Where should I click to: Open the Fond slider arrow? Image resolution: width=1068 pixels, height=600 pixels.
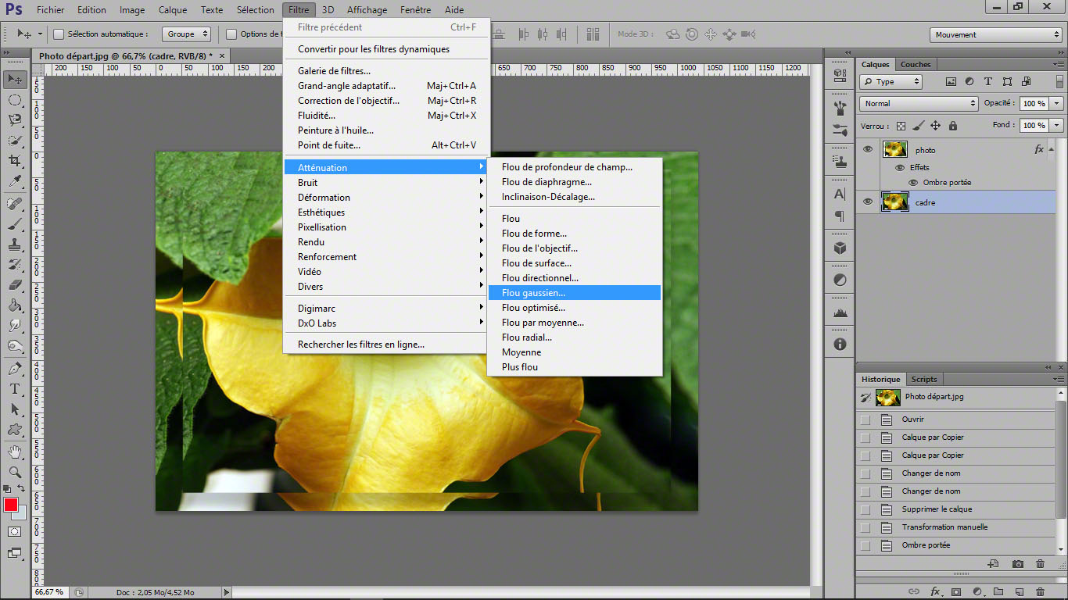click(1058, 125)
